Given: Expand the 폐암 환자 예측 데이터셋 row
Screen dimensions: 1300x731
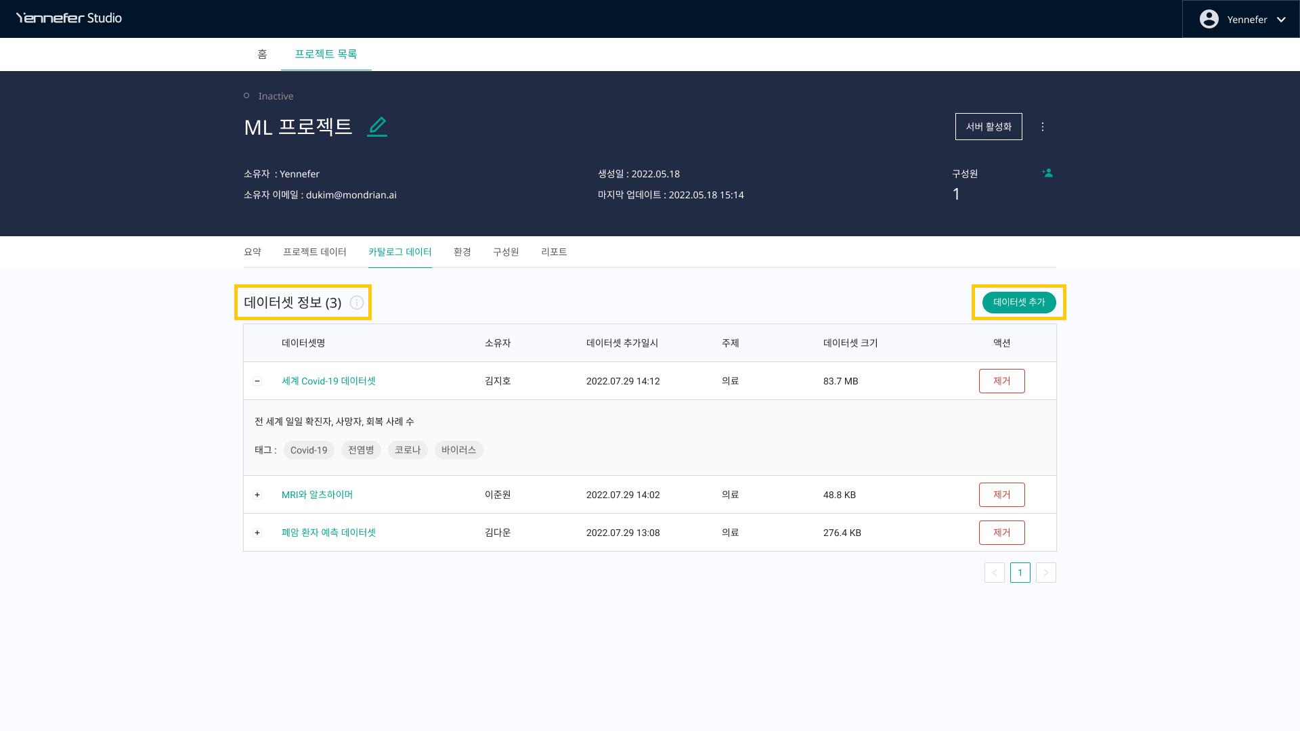Looking at the screenshot, I should [257, 533].
